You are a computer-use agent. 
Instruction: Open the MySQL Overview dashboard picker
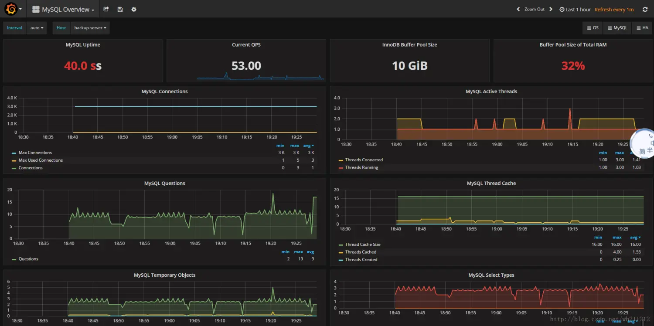click(x=63, y=9)
